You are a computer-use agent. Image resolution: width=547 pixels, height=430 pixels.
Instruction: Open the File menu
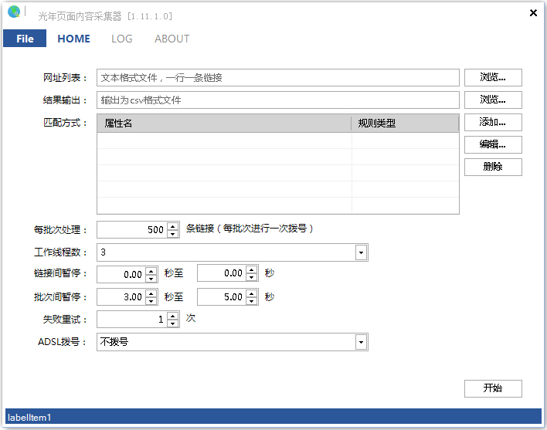pos(25,39)
